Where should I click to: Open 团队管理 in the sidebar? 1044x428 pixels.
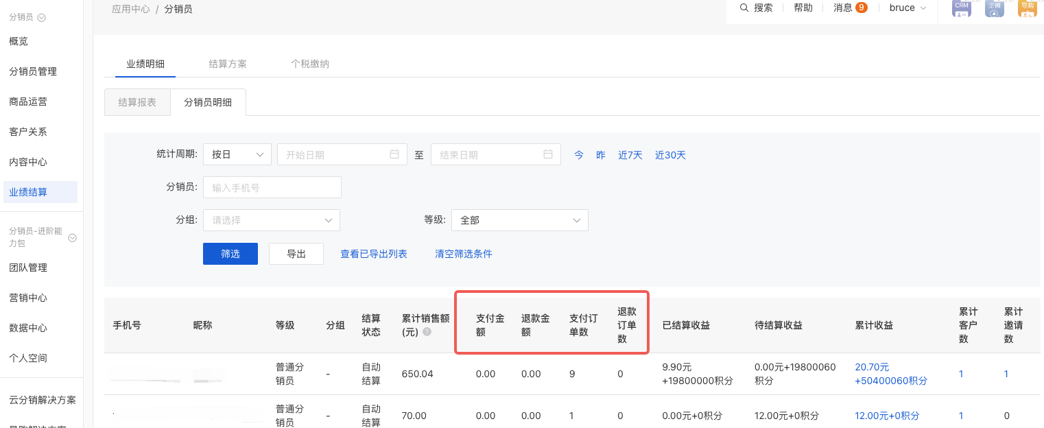click(28, 267)
